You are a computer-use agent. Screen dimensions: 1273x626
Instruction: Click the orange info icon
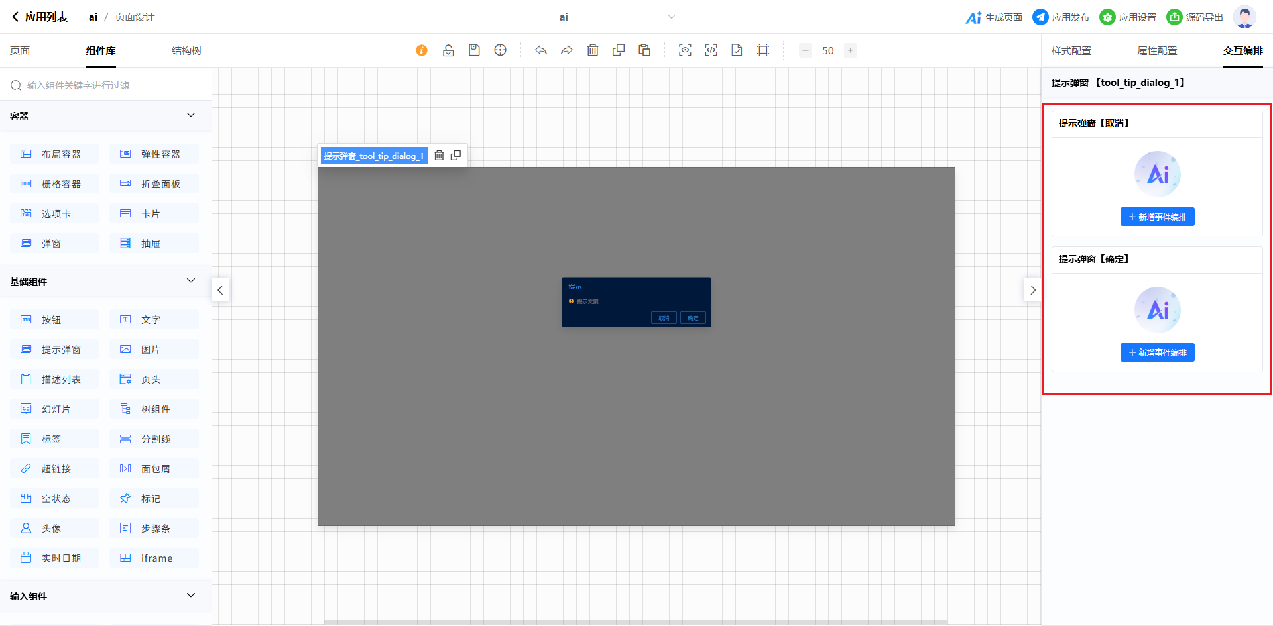click(x=422, y=50)
